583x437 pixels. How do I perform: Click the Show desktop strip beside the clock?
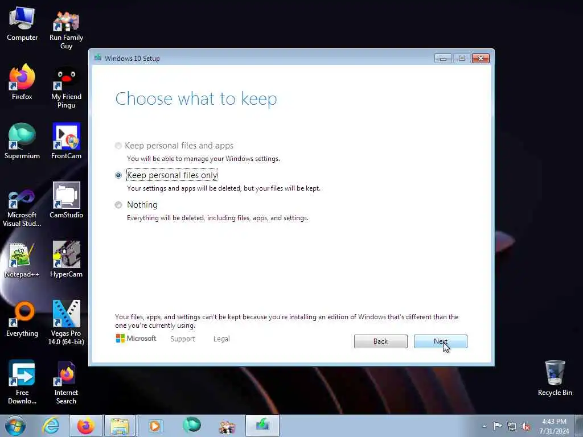click(578, 426)
